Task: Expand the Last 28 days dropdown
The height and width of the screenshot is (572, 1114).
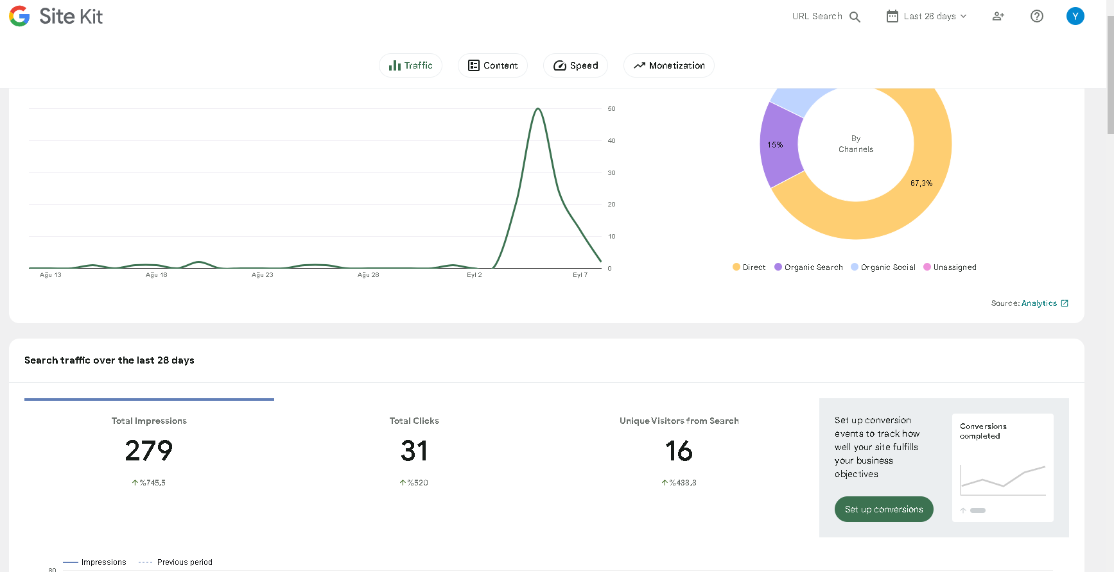Action: 927,16
